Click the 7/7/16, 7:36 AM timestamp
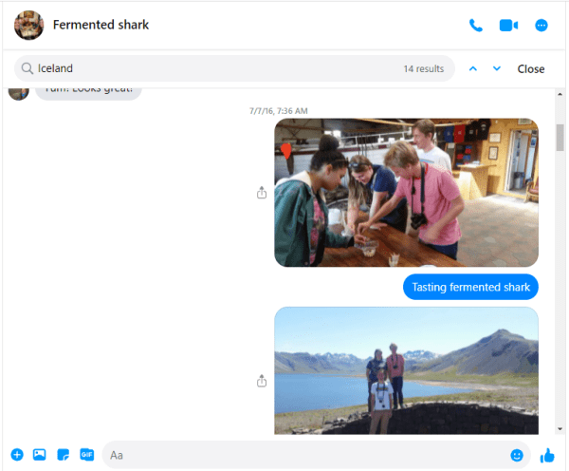The image size is (569, 471). pyautogui.click(x=278, y=111)
